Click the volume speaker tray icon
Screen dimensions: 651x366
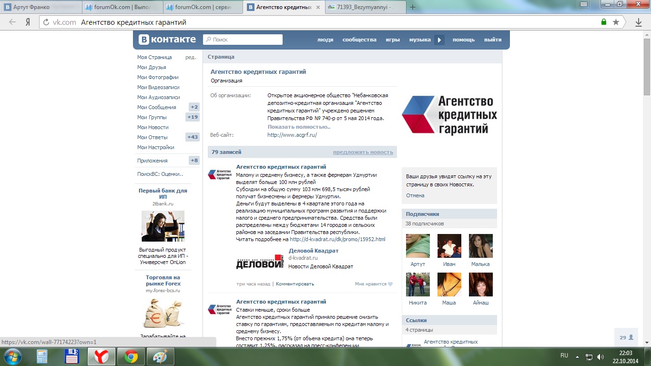600,356
